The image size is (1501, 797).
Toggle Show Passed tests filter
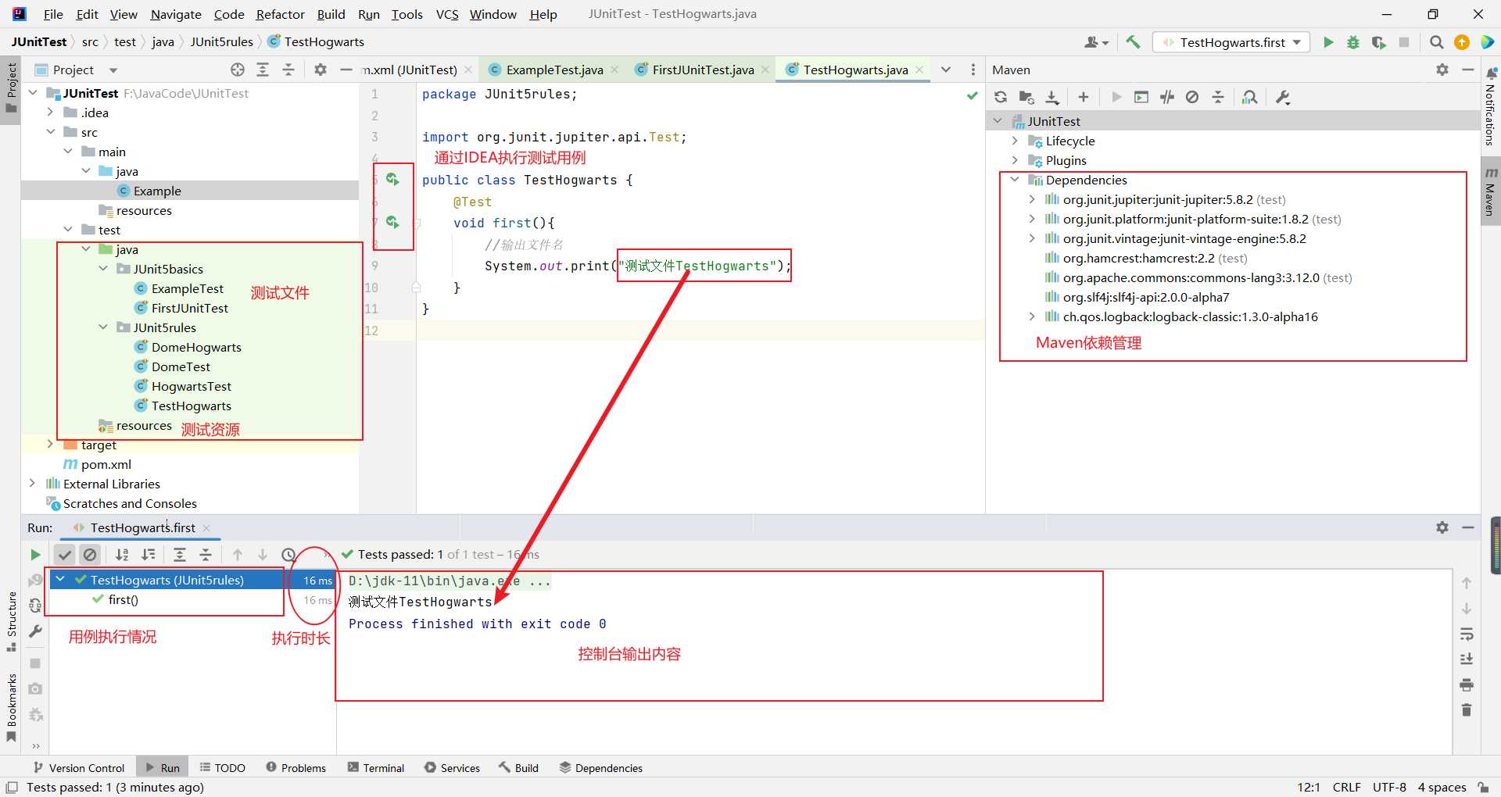65,555
